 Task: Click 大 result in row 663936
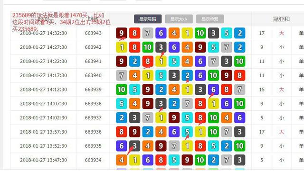click(x=282, y=132)
